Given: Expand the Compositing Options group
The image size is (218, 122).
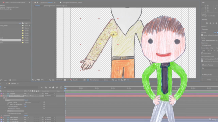Looking at the screenshot, I should point(6,113).
